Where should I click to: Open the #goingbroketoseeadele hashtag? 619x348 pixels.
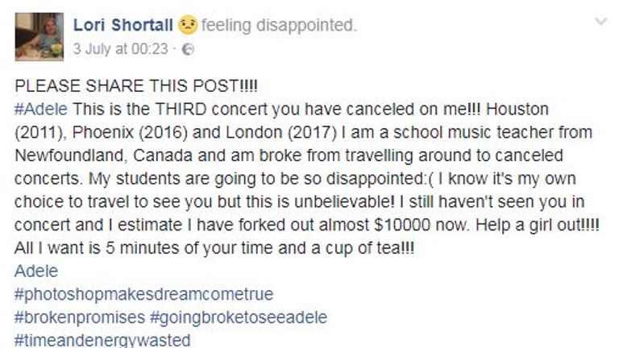tap(239, 317)
